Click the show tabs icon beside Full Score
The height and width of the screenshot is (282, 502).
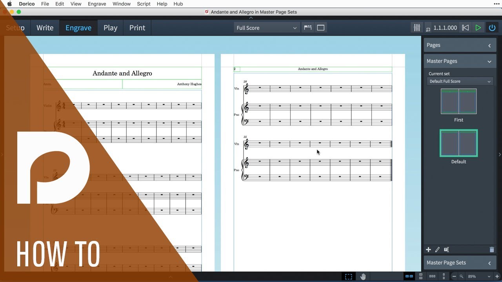pyautogui.click(x=308, y=28)
